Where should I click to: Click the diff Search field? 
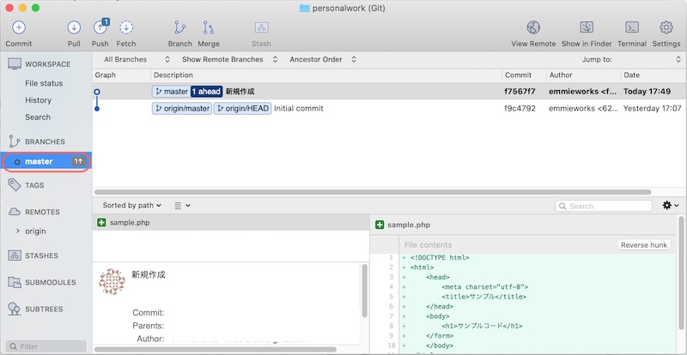[x=604, y=206]
